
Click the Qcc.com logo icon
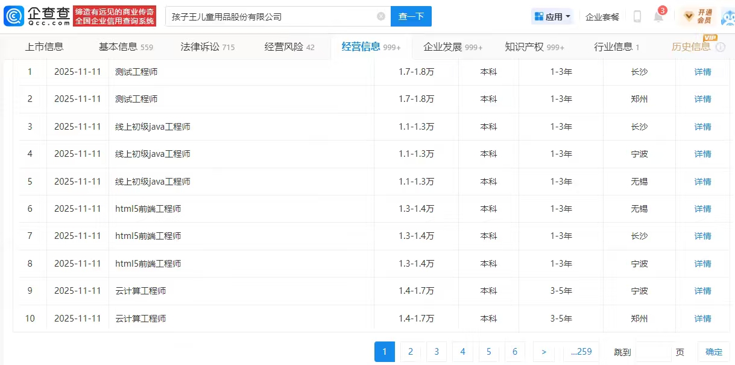[x=14, y=16]
